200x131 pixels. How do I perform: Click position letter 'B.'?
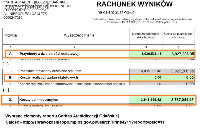click(x=11, y=78)
